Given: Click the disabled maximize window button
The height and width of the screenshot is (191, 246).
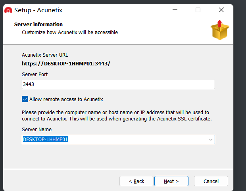Looking at the screenshot, I should point(198,10).
